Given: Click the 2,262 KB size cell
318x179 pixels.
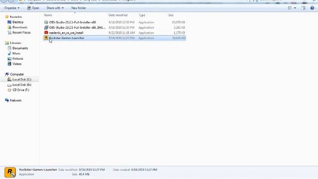Looking at the screenshot, I should click(179, 27).
